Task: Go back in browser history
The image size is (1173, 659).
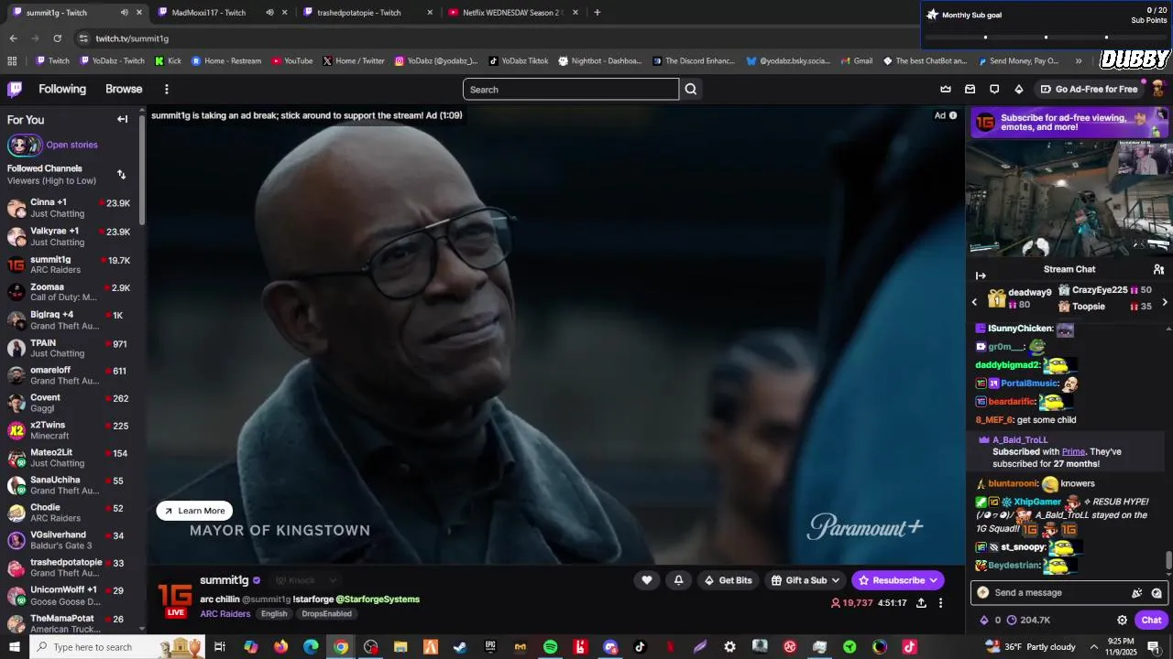Action: point(13,38)
